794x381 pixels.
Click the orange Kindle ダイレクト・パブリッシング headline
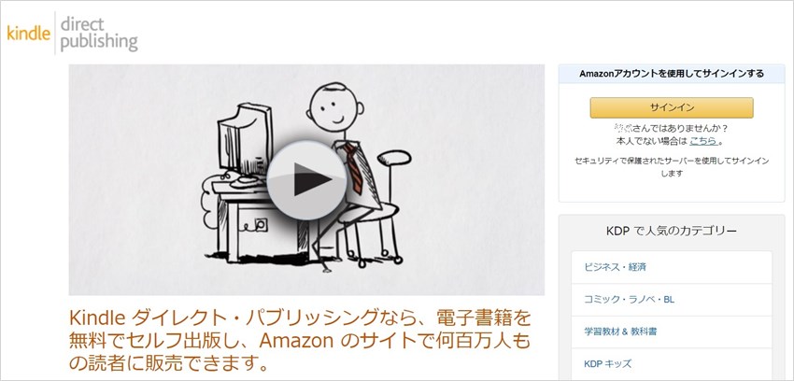(x=299, y=340)
